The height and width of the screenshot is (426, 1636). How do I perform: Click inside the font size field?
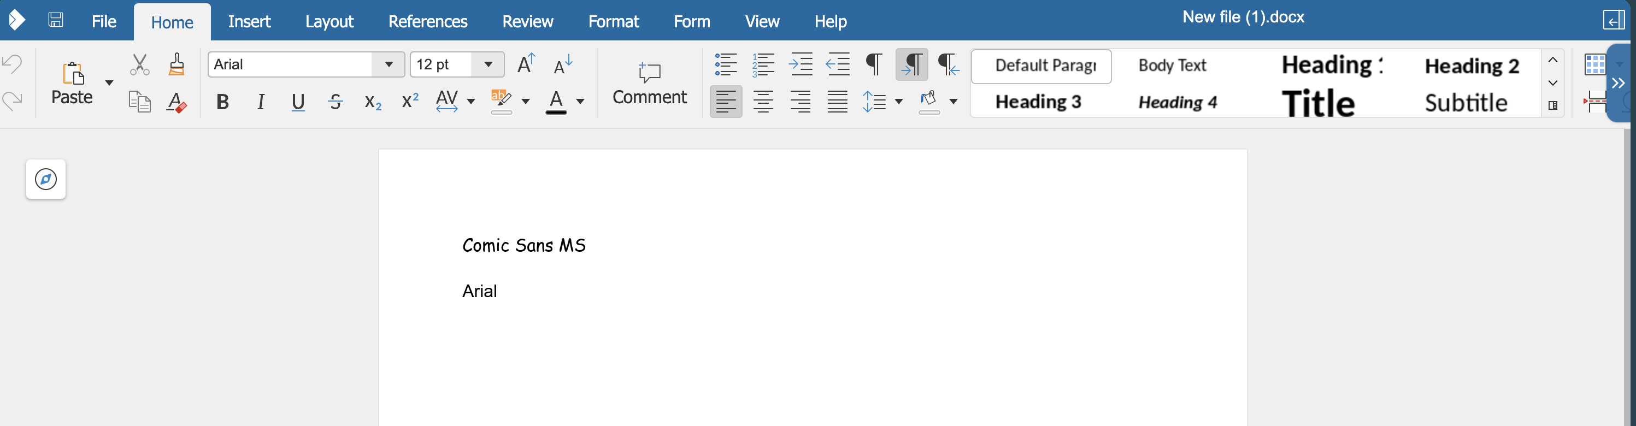point(442,64)
